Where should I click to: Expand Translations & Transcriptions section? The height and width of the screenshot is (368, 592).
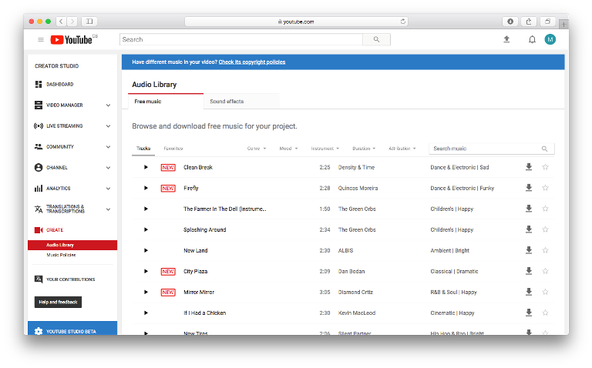[x=109, y=209]
